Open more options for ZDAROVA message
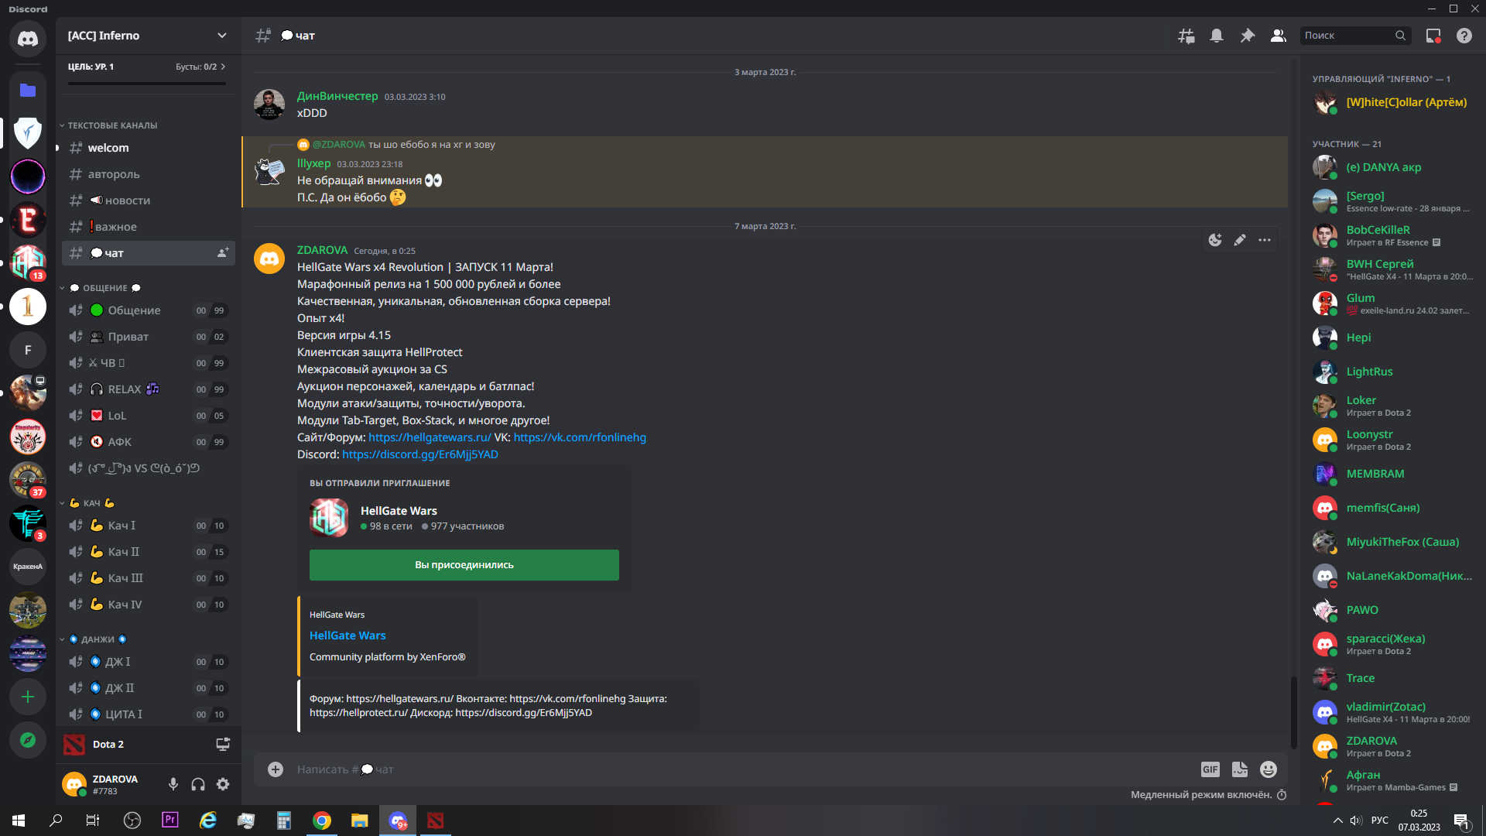Image resolution: width=1486 pixels, height=836 pixels. coord(1265,240)
